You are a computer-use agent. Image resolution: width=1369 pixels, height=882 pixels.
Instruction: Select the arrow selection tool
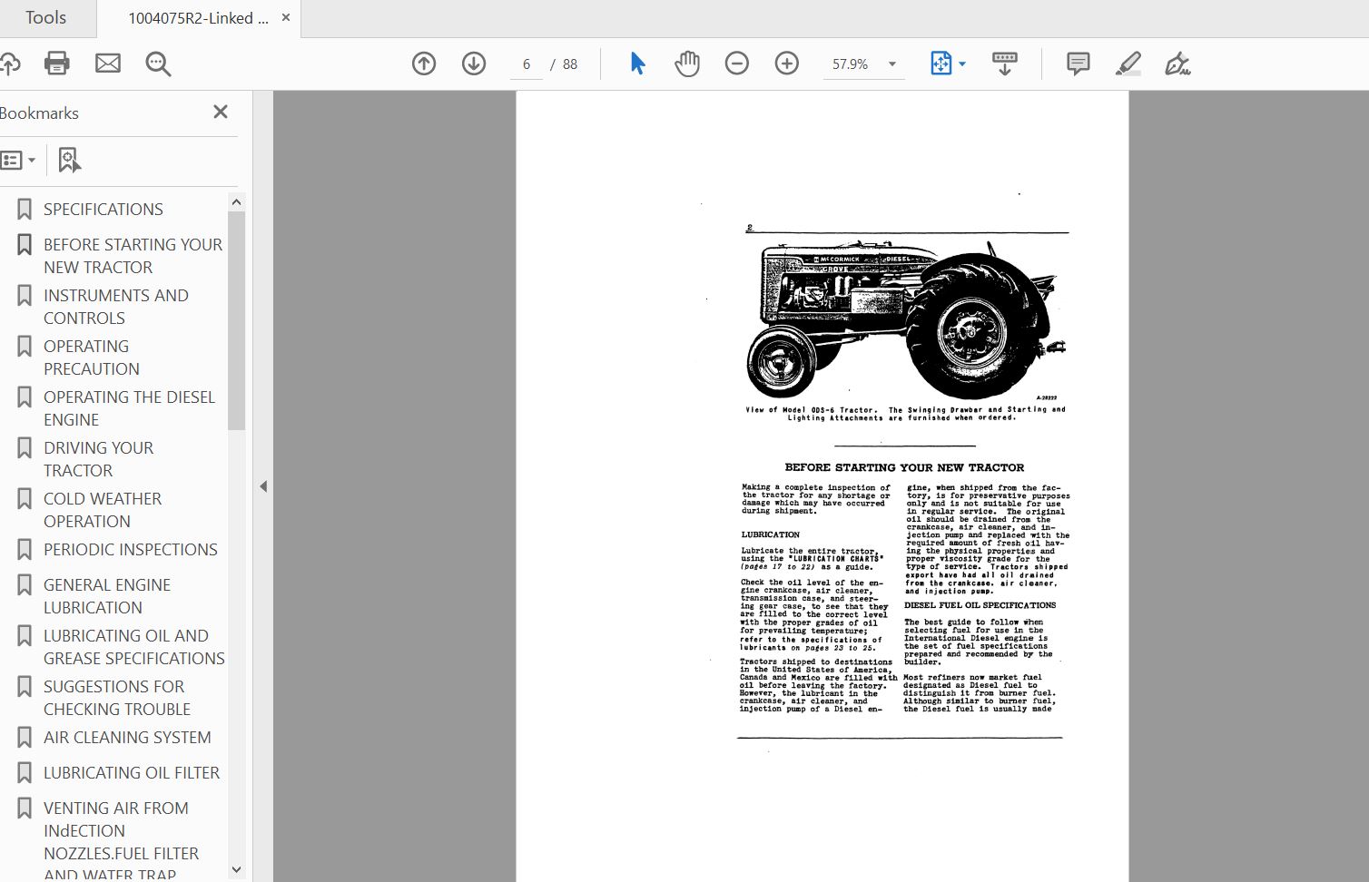(x=637, y=64)
